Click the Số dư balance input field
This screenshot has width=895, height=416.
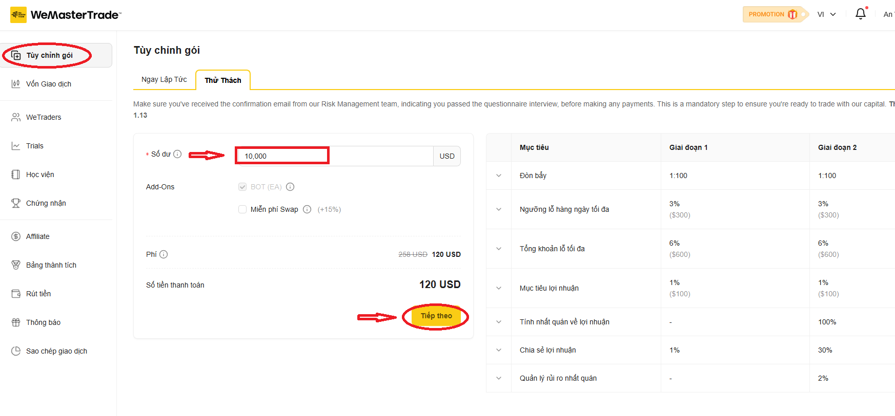pyautogui.click(x=335, y=156)
